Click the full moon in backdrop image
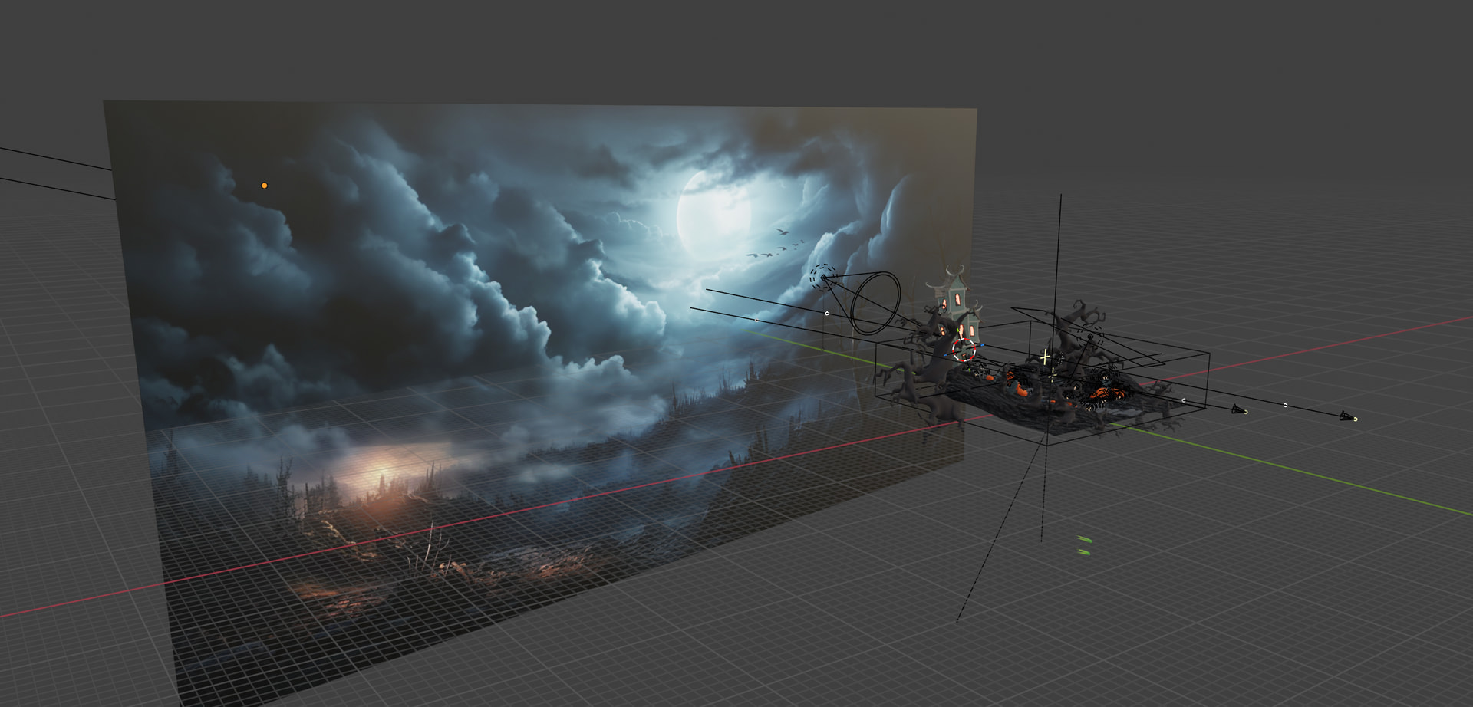This screenshot has width=1473, height=707. click(713, 211)
